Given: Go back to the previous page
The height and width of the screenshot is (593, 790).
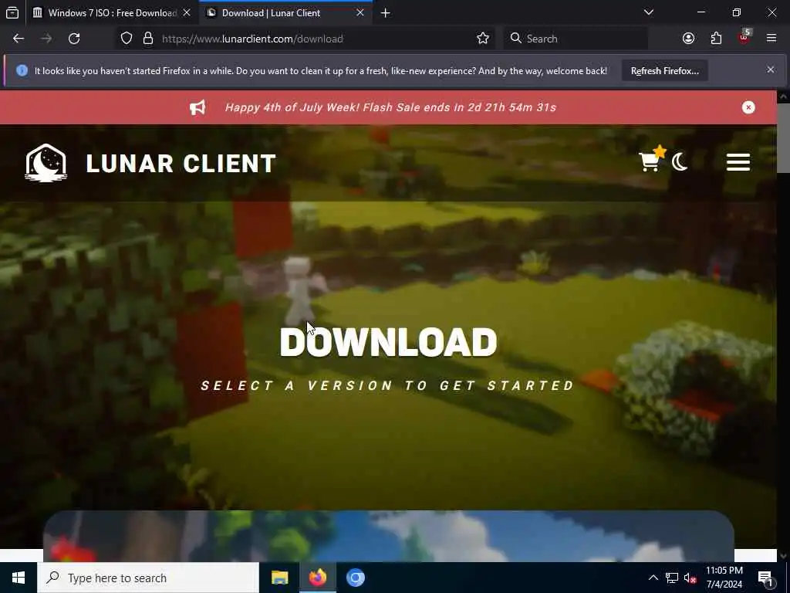Looking at the screenshot, I should [x=19, y=39].
